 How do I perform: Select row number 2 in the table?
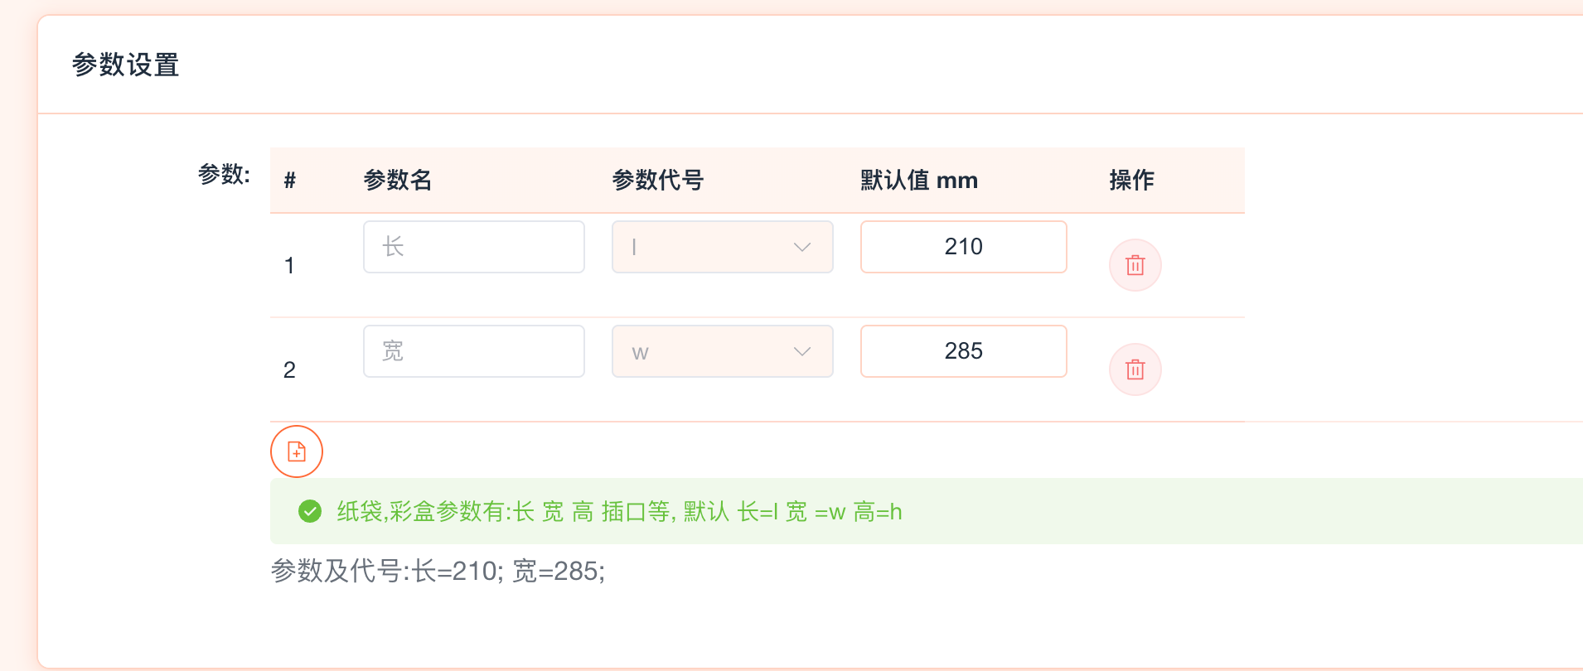[289, 369]
